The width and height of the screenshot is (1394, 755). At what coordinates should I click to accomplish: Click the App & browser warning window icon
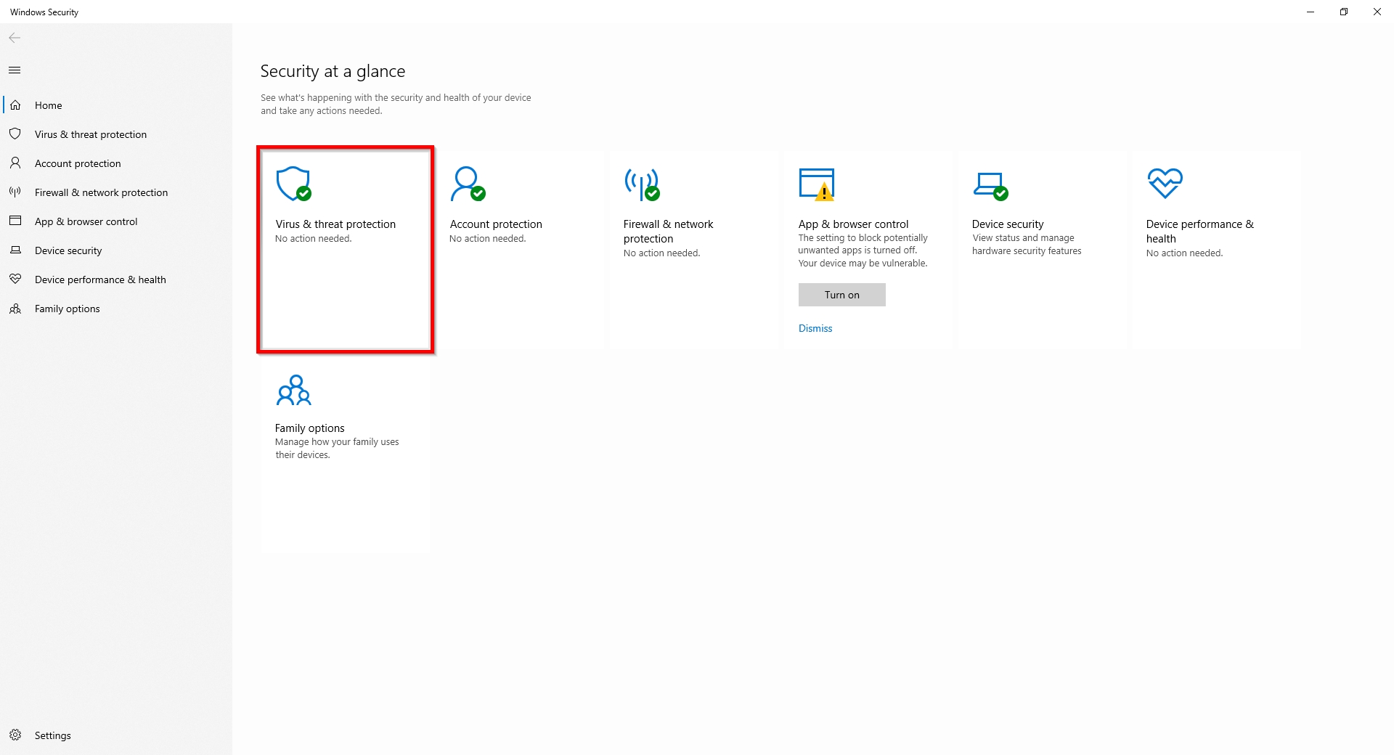pos(817,184)
